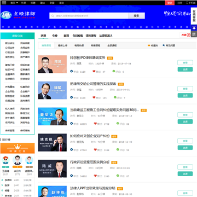Click comment icon on 姚克枫 course row

pos(118,149)
